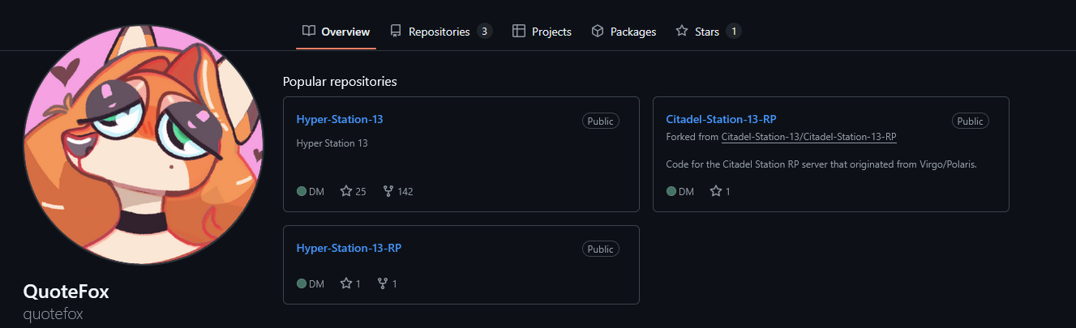Image resolution: width=1076 pixels, height=328 pixels.
Task: Click the Projects table icon
Action: coord(519,32)
